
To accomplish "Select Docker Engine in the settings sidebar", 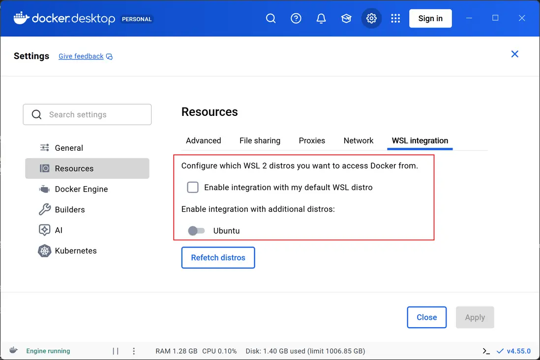I will (x=81, y=189).
